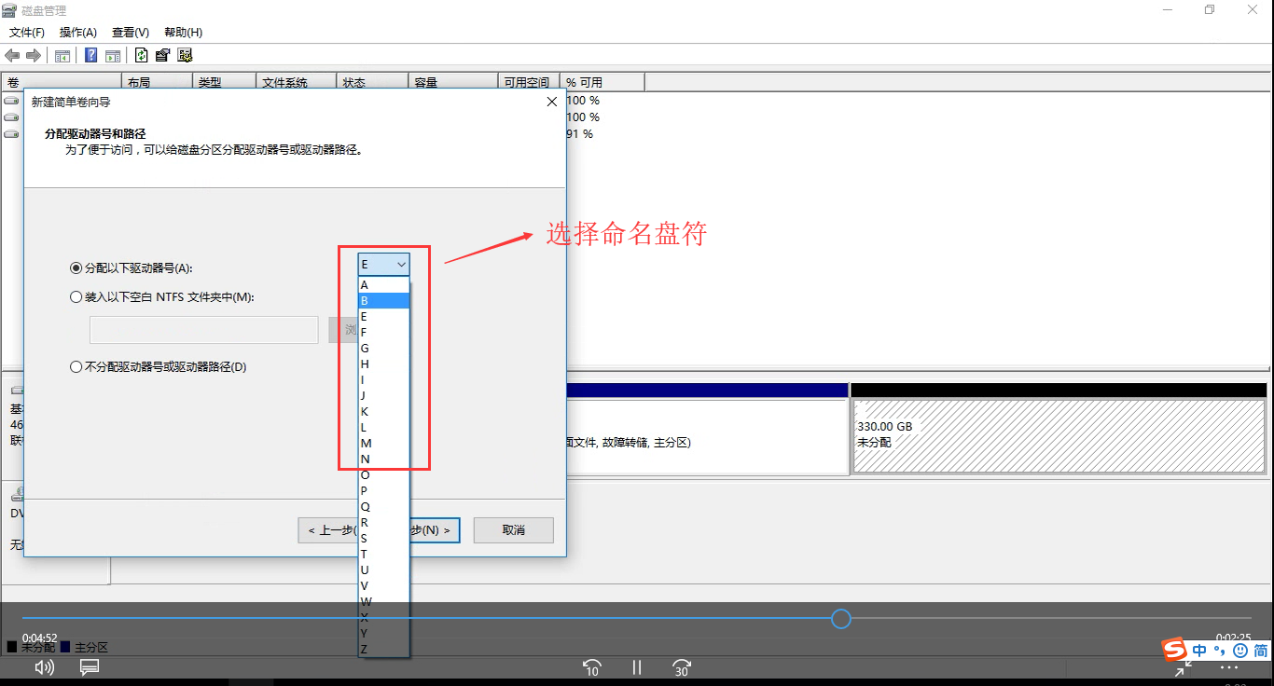Open the Properties toolbar icon
Image resolution: width=1274 pixels, height=686 pixels.
(163, 55)
